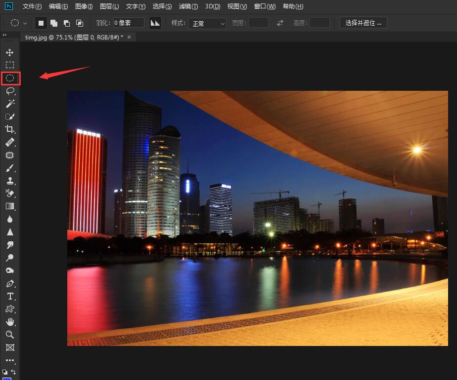Image resolution: width=457 pixels, height=380 pixels.
Task: Pick the Lasso tool
Action: tap(9, 91)
